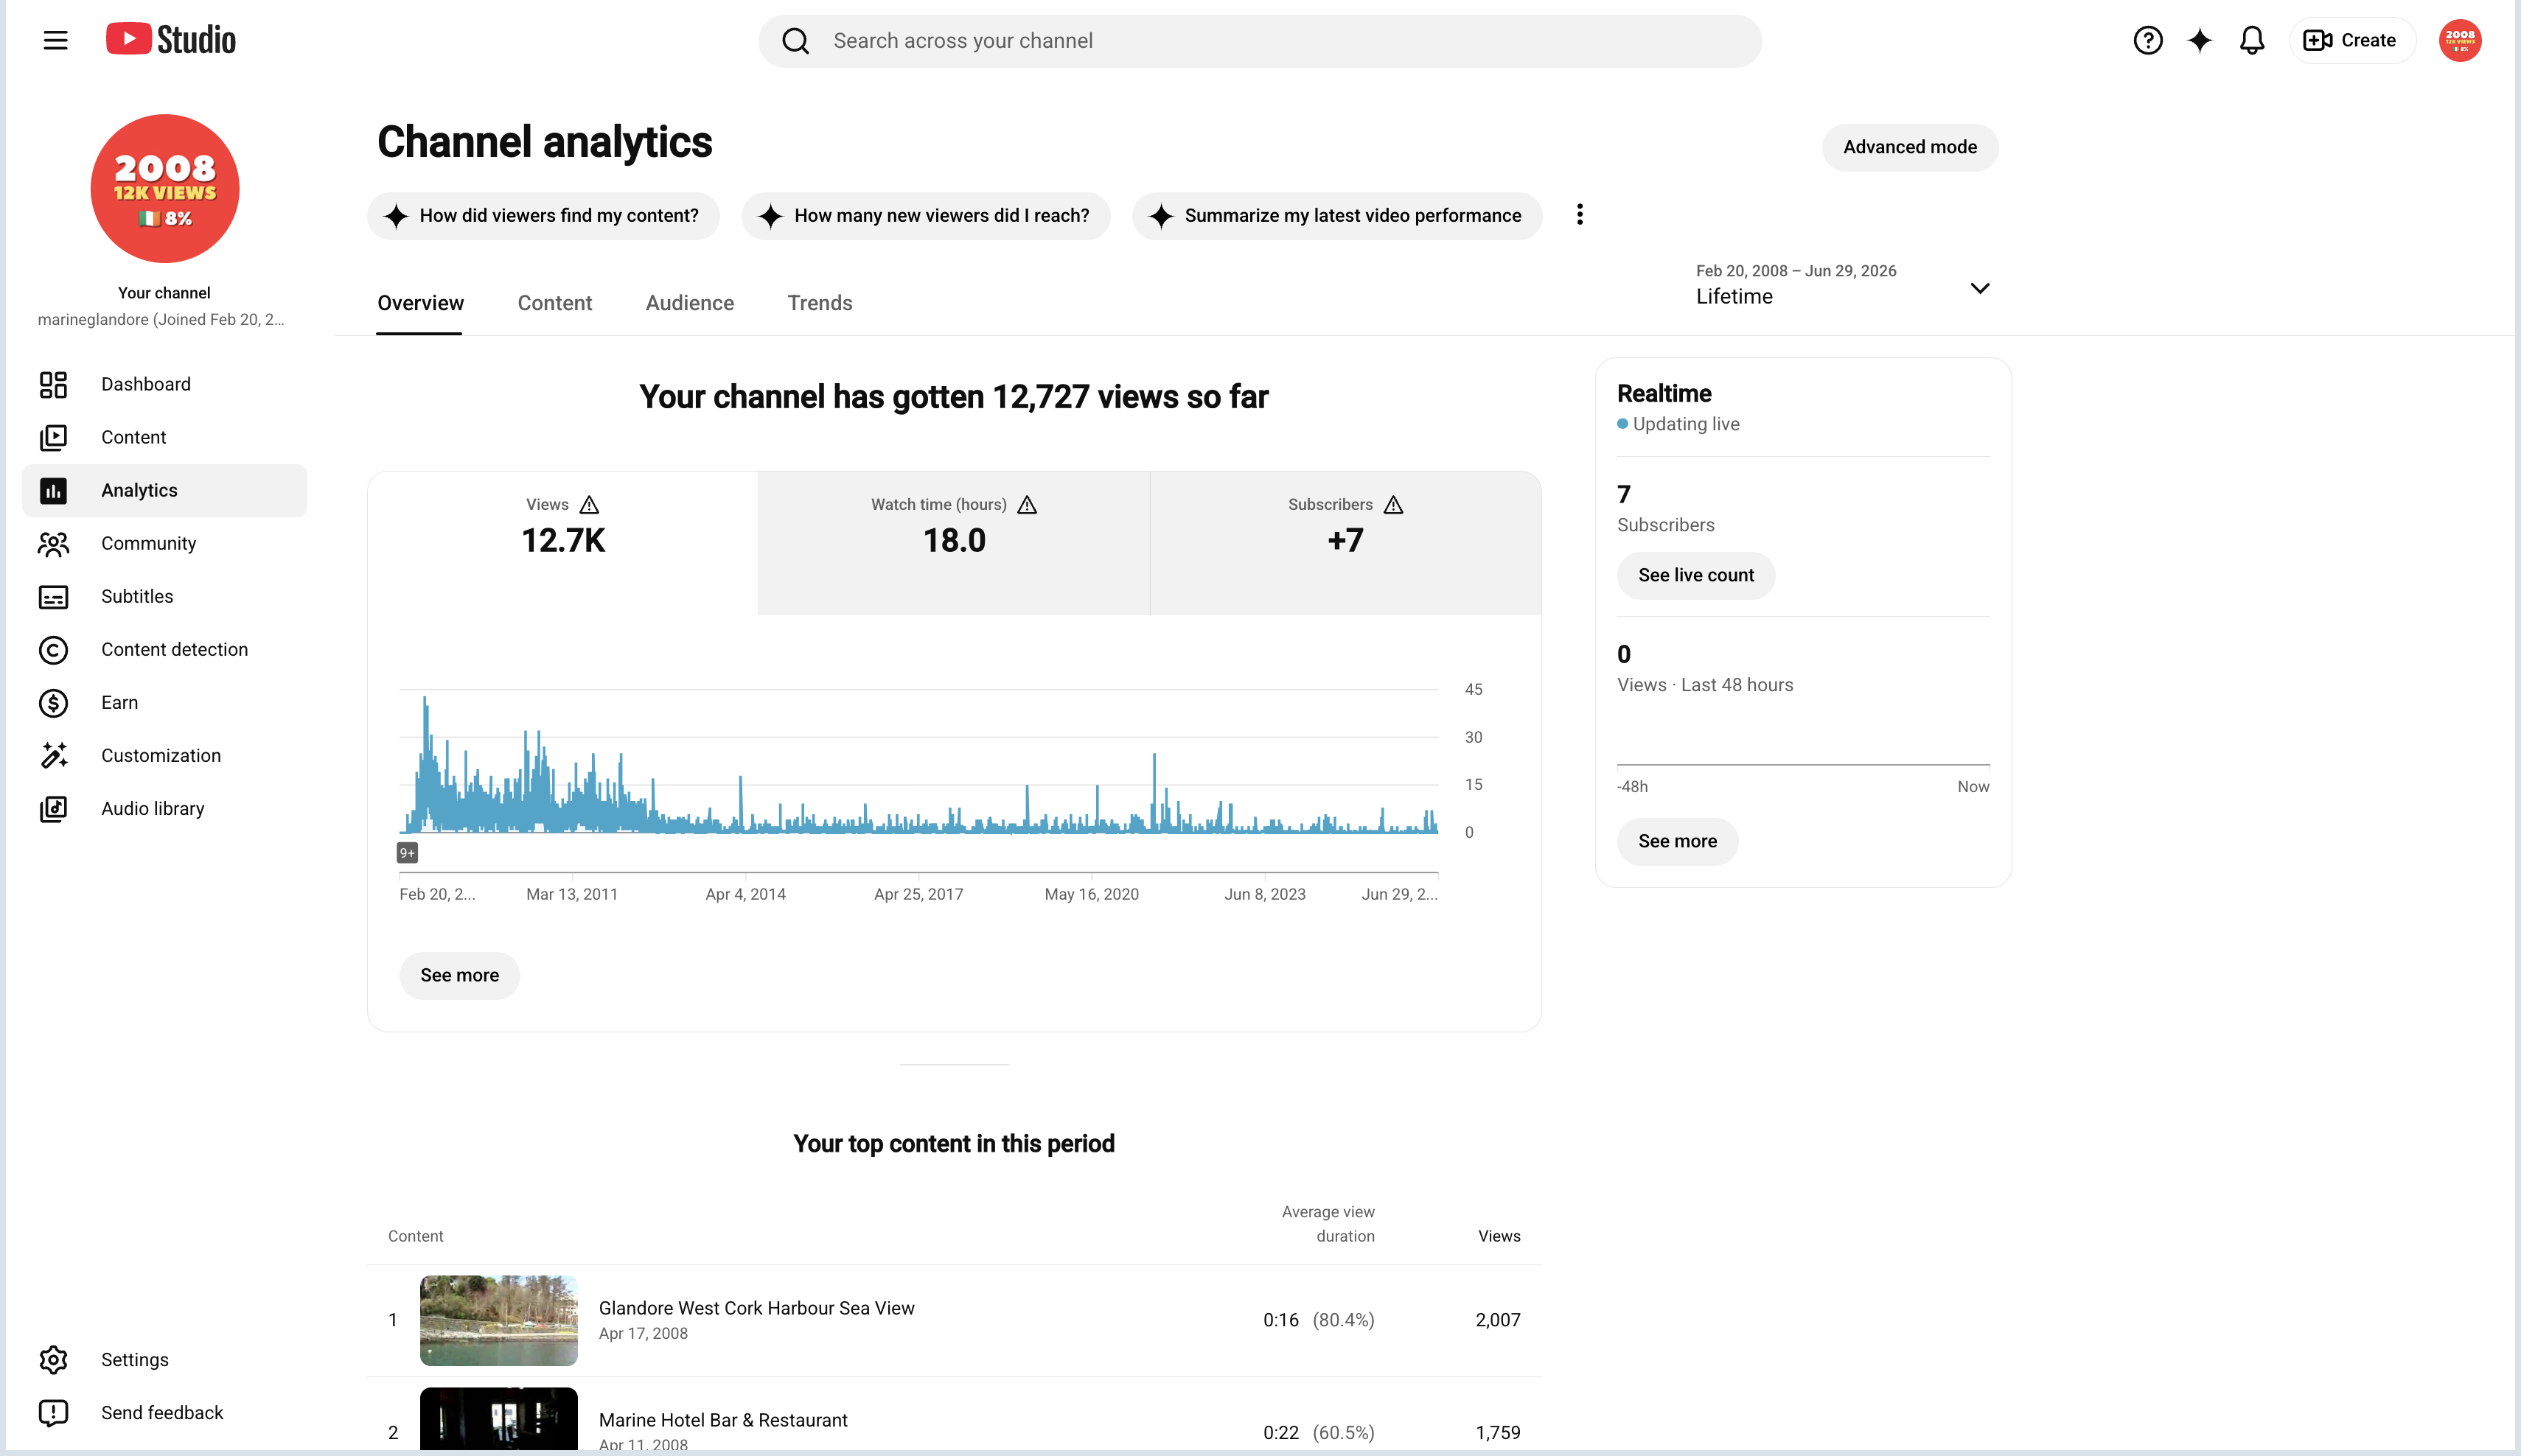
Task: Click Send feedback in the sidebar
Action: [x=165, y=1412]
